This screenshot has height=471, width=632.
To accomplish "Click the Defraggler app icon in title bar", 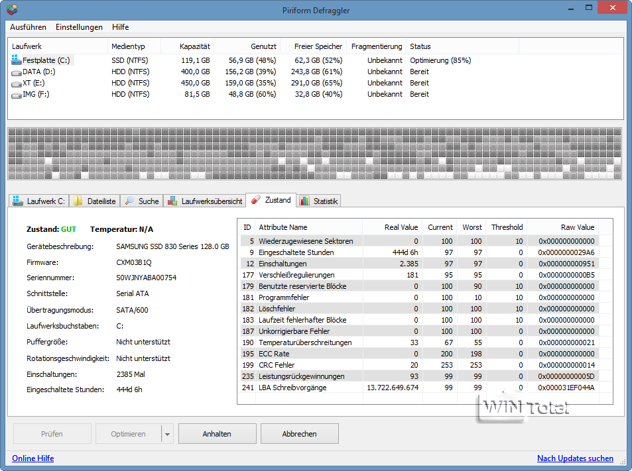I will coord(12,9).
